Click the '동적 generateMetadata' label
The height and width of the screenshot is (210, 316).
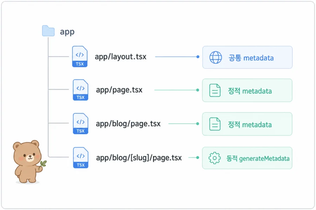point(258,158)
